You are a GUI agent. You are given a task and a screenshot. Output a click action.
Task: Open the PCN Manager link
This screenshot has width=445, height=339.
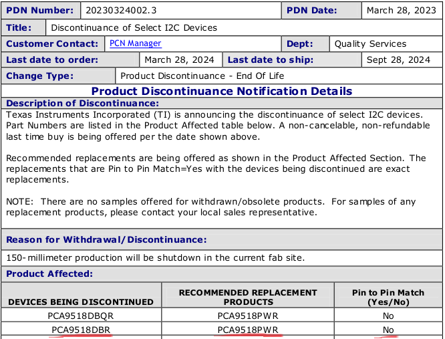[x=136, y=43]
